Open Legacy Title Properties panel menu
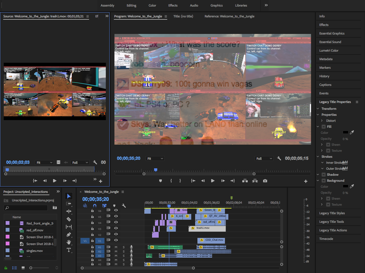 pos(357,102)
